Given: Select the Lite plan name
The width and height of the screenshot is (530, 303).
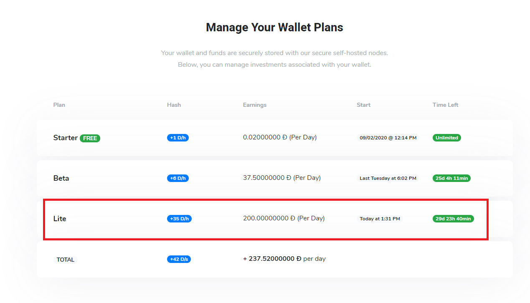Looking at the screenshot, I should pos(60,219).
